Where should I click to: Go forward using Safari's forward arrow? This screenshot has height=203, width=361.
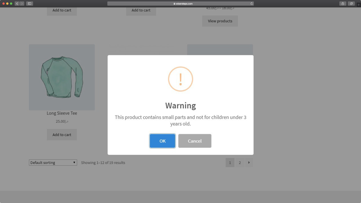coord(22,4)
